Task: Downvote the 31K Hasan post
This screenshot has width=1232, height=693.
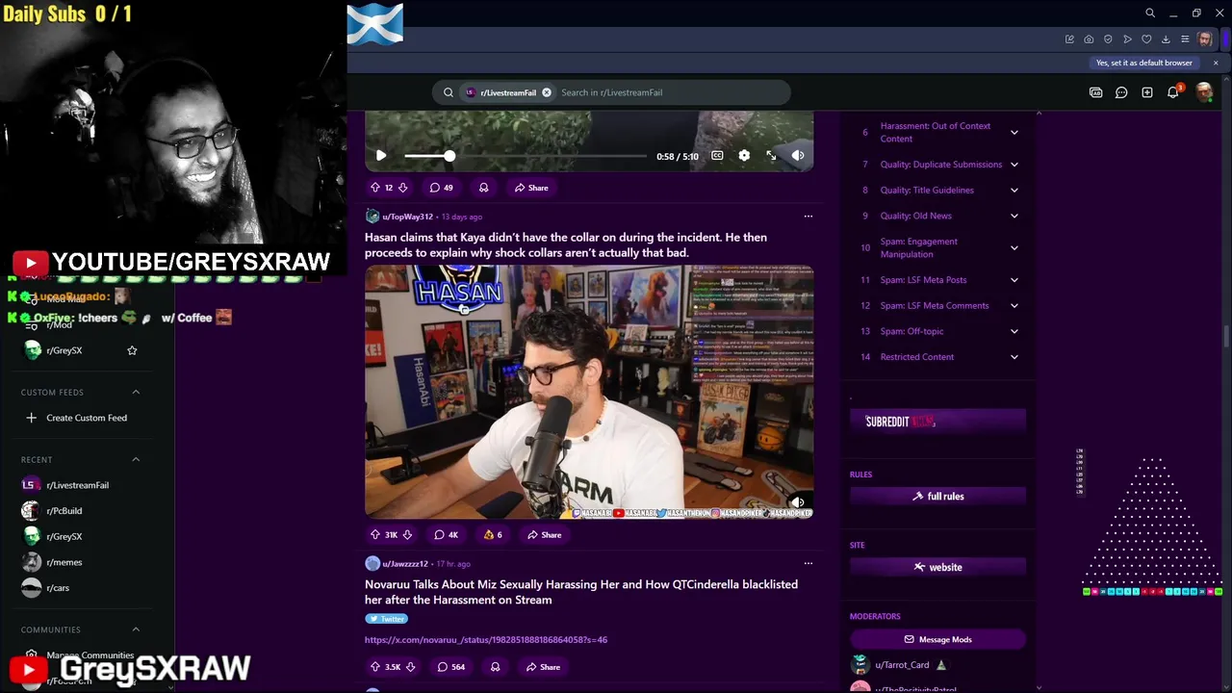Action: pos(407,535)
